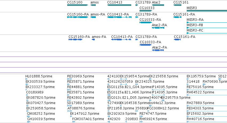Screen dimensions: 227x123
Task: Click the Atac2 gene label
Action: click(156, 2)
